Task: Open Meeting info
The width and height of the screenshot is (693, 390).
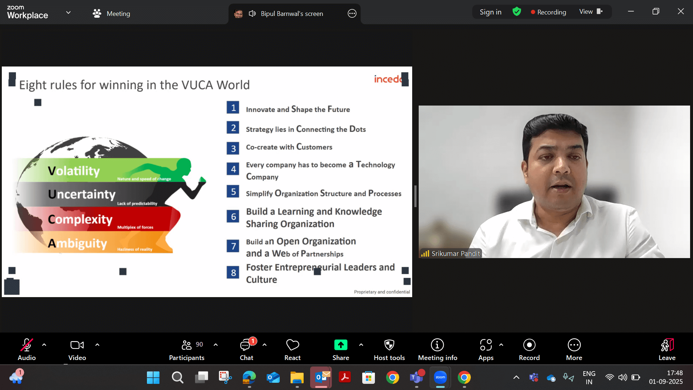Action: 437,349
